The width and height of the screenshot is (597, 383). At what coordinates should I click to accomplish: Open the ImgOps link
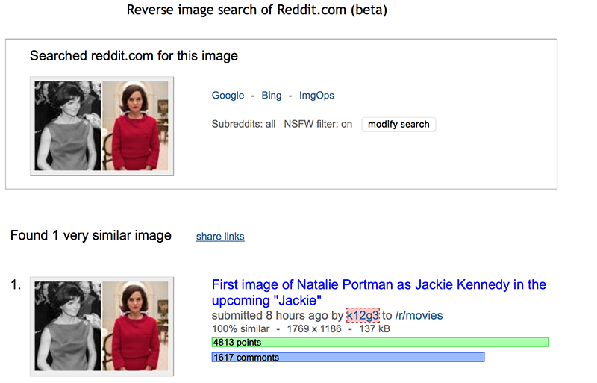click(316, 96)
